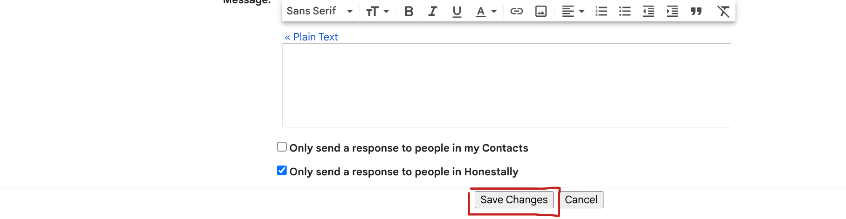
Task: Insert a link in message
Action: [x=516, y=11]
